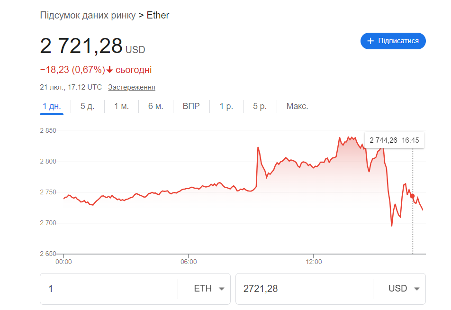Open the Підсумок даних ринку breadcrumb
Screen dimensions: 451x310
point(88,15)
